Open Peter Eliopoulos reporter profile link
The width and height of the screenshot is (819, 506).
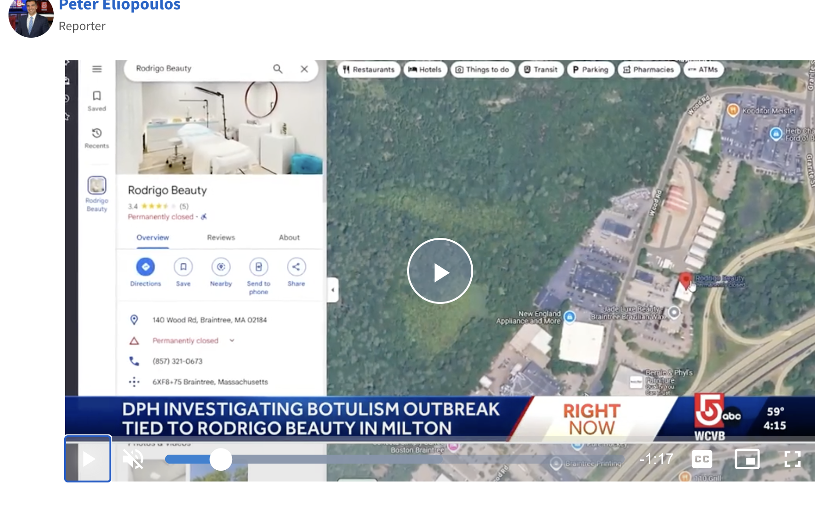point(119,5)
